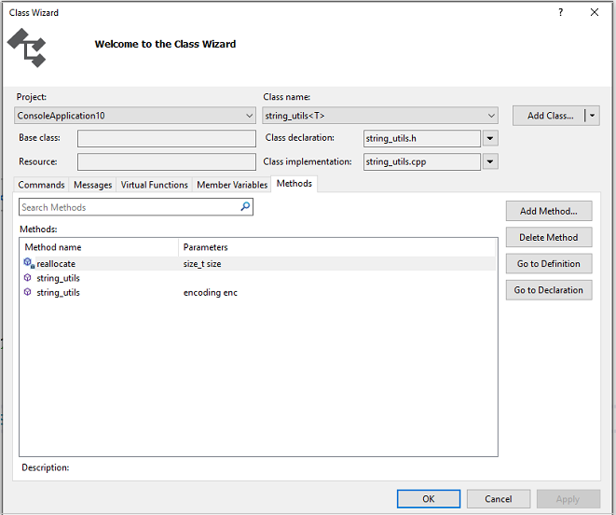This screenshot has width=616, height=515.
Task: Focus the Search Methods field
Action: click(x=129, y=207)
